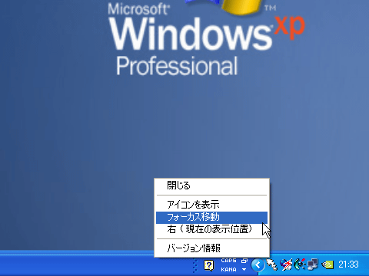Select アイコンを表示 menu entry

[x=211, y=205]
